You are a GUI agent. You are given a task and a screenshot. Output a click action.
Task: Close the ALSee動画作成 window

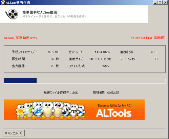[165, 2]
